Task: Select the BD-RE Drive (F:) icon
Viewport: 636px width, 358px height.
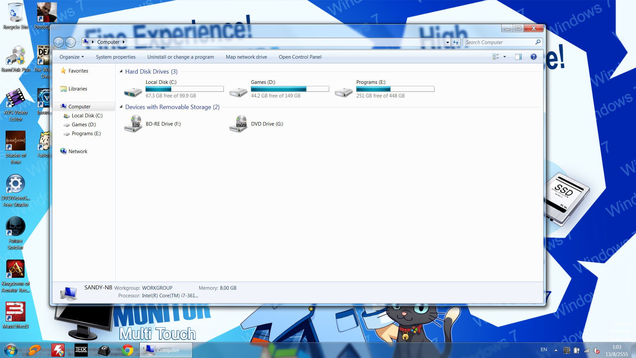Action: 133,124
